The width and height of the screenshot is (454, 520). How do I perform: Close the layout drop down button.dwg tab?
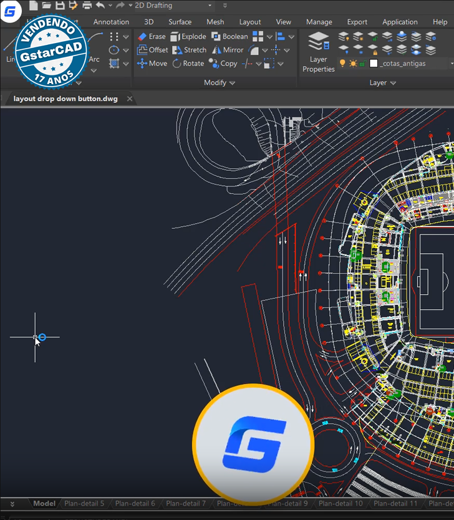tap(130, 99)
